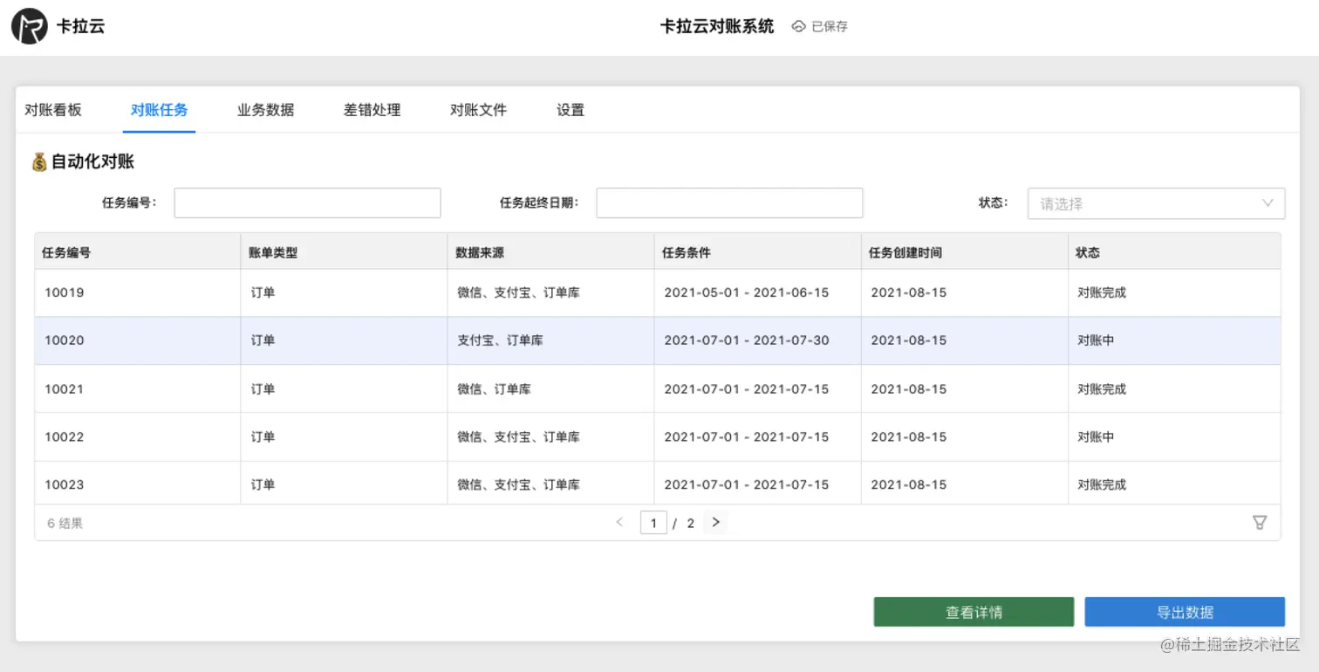1319x672 pixels.
Task: Click the 任务编号 search input field
Action: tap(306, 202)
